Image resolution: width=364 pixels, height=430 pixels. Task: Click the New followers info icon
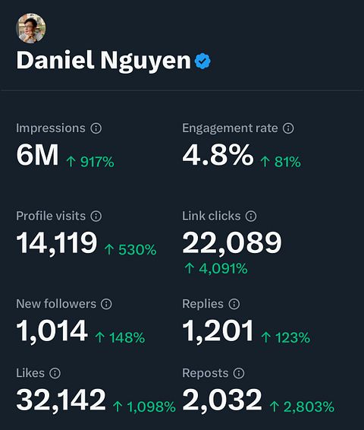pyautogui.click(x=106, y=304)
